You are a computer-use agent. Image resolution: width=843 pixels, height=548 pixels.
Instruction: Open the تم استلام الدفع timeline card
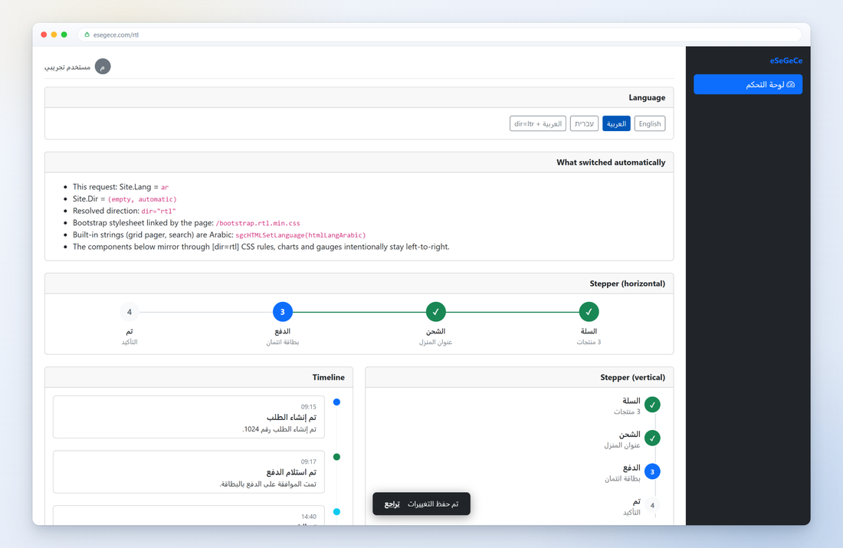[x=189, y=472]
